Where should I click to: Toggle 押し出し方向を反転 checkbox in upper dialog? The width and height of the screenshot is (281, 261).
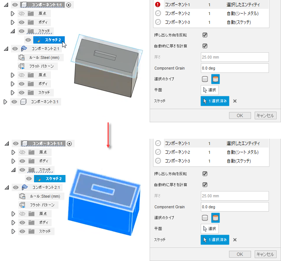tap(205, 35)
